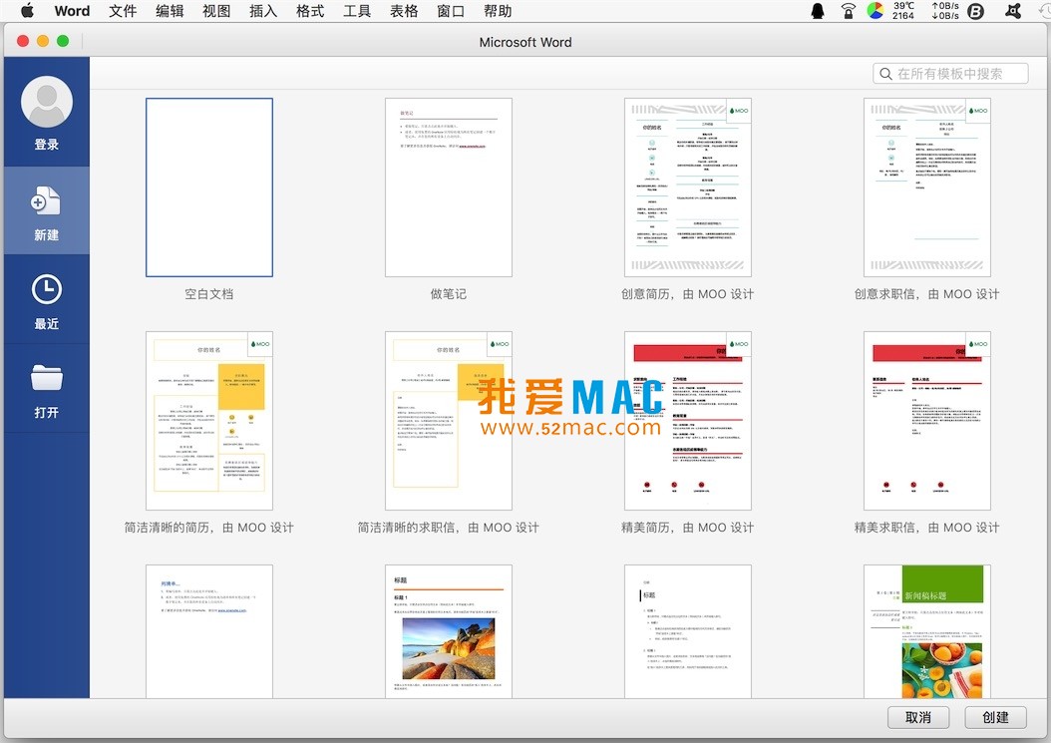Click the 创建 create button
Image resolution: width=1051 pixels, height=743 pixels.
(x=995, y=717)
